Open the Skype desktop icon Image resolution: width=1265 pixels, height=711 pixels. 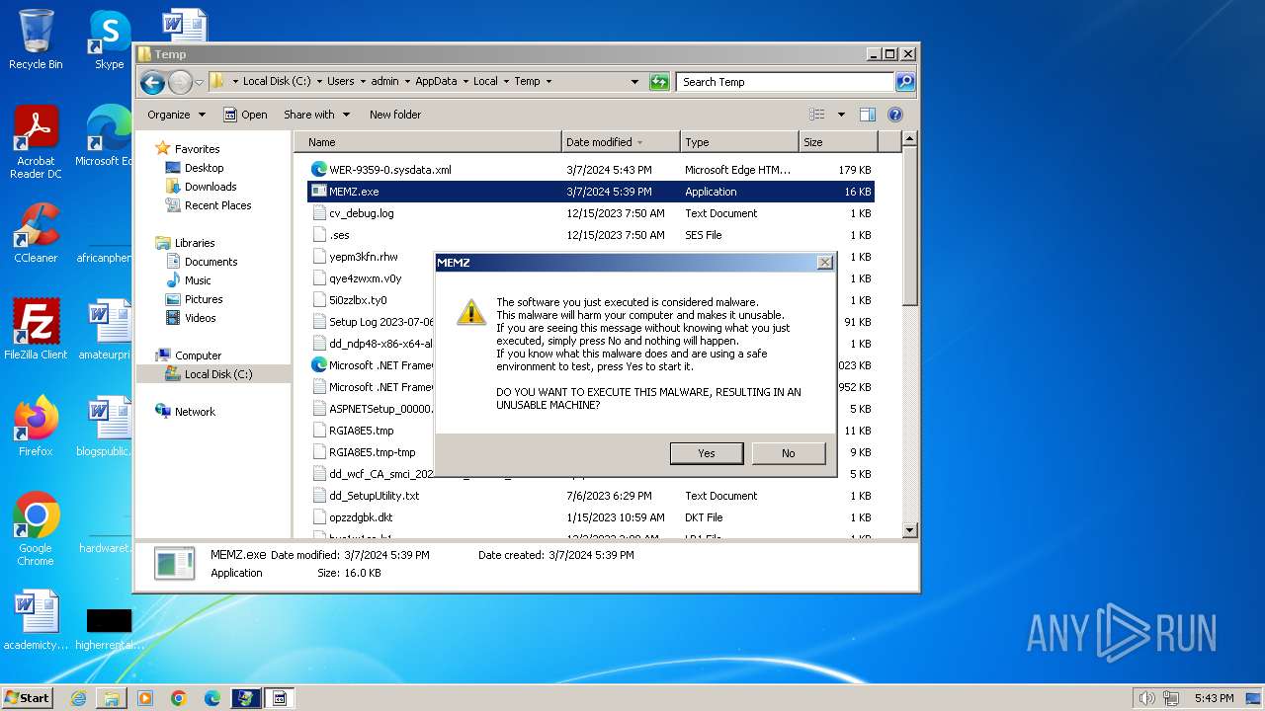coord(109,39)
